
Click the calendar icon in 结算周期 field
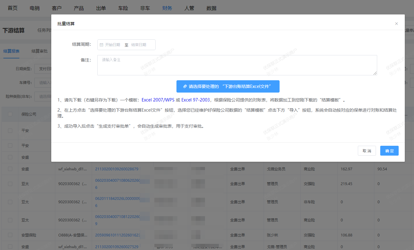click(102, 45)
